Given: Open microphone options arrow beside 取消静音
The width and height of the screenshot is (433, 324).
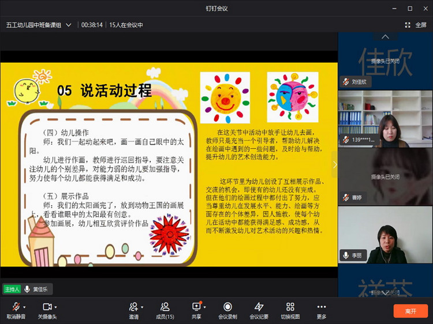Looking at the screenshot, I should (25, 307).
